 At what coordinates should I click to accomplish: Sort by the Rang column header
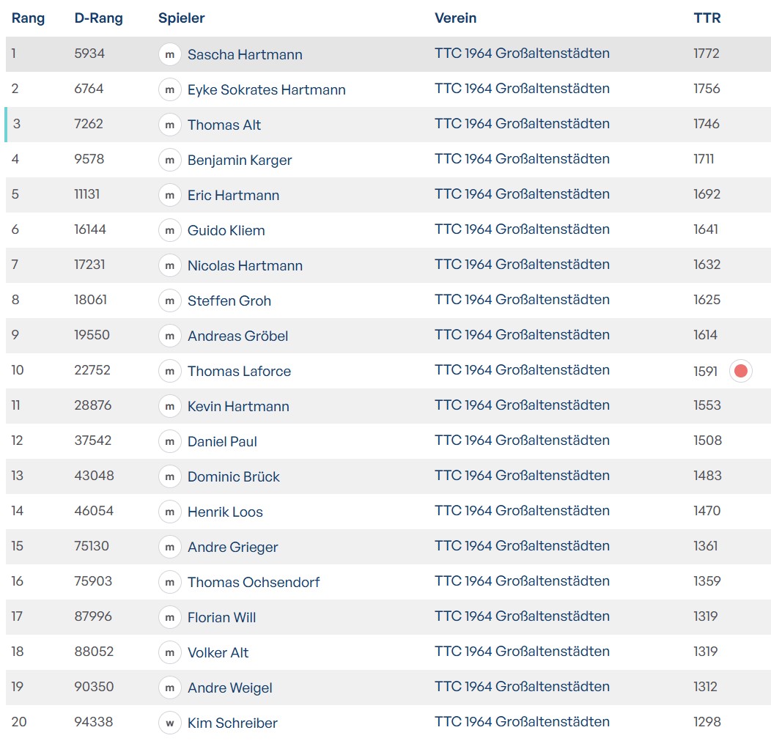(28, 18)
